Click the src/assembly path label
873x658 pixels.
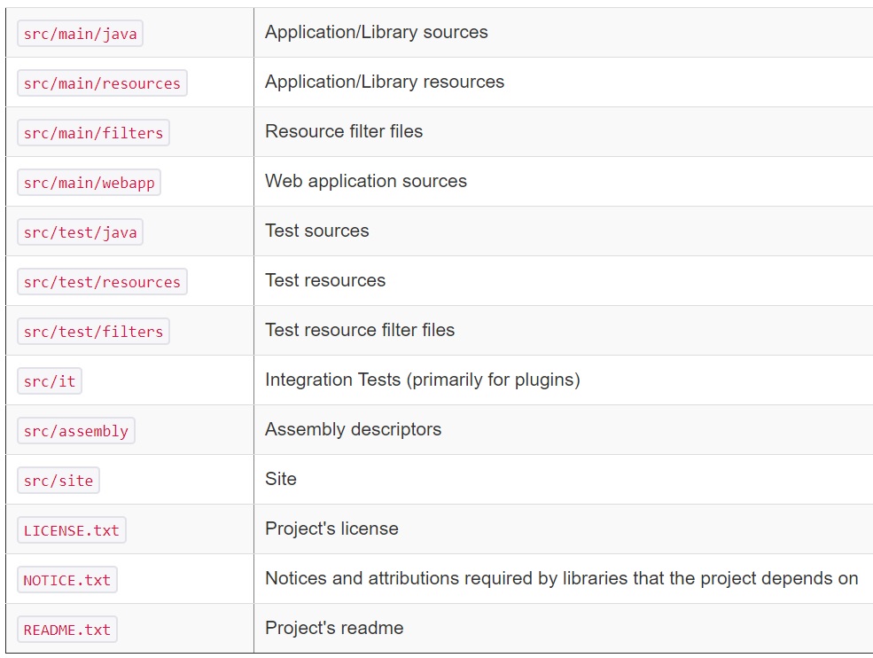pos(75,431)
